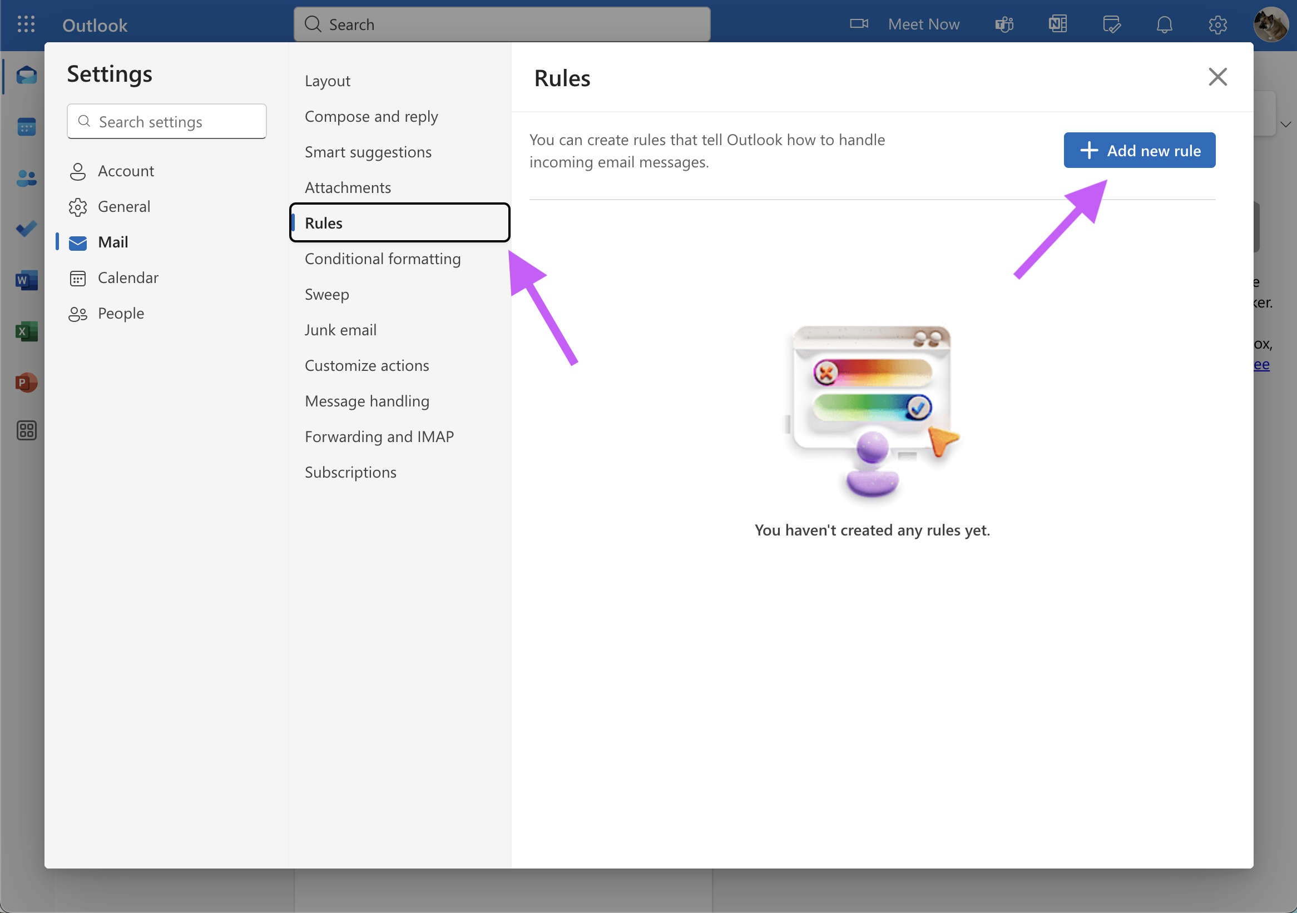Click the settings gear in header
This screenshot has width=1297, height=913.
pyautogui.click(x=1217, y=24)
